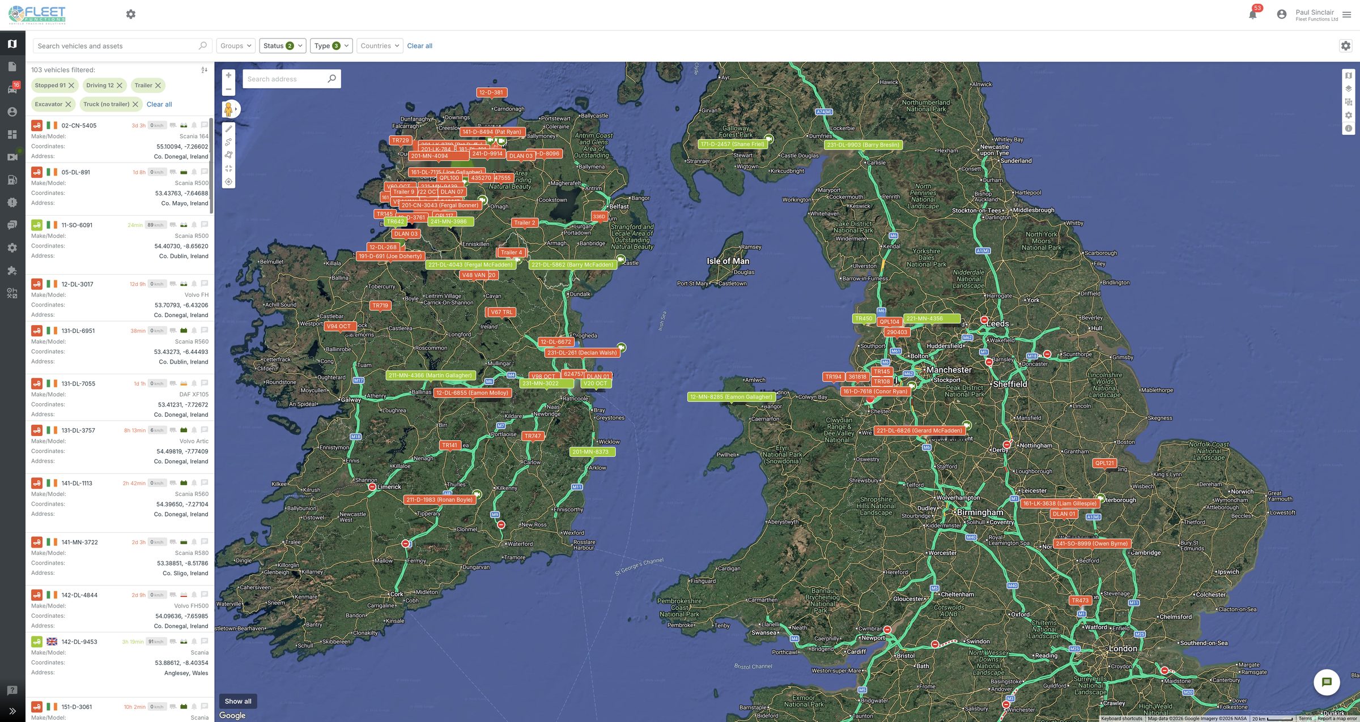Open the live map view in sidebar
This screenshot has width=1360, height=722.
point(12,44)
